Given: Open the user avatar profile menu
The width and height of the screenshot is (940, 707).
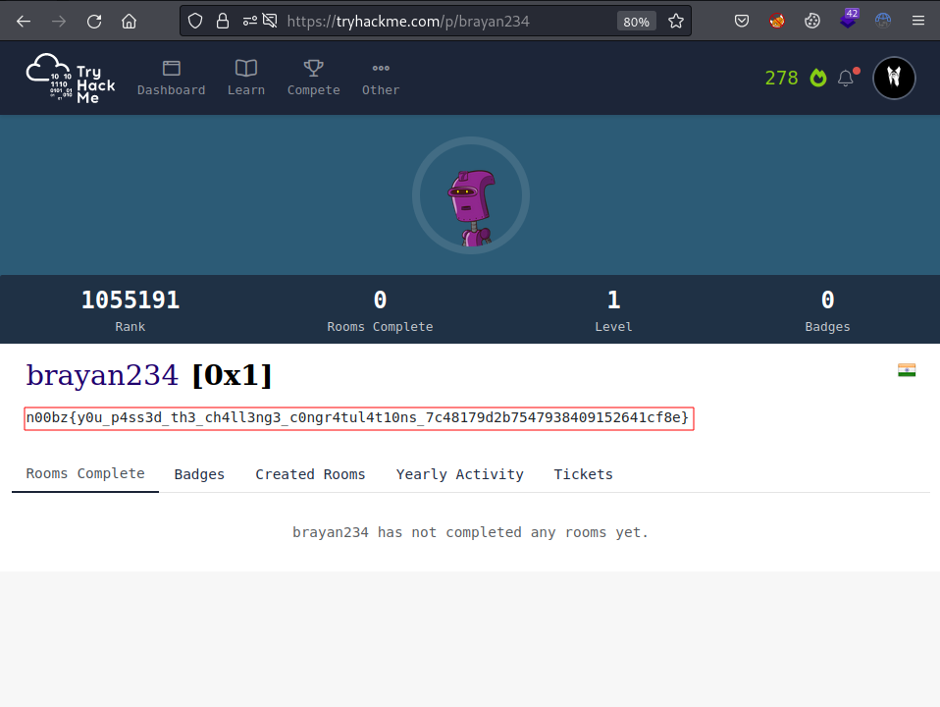Looking at the screenshot, I should point(894,78).
